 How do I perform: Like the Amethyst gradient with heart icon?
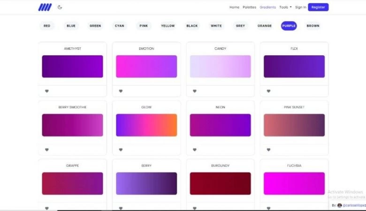pos(46,91)
